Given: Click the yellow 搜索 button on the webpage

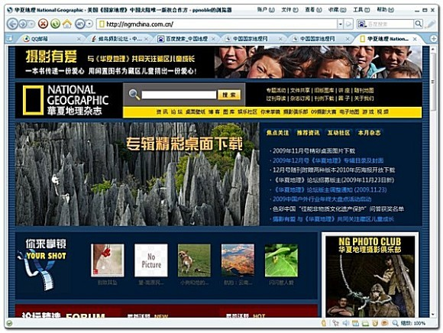Looking at the screenshot, I should [x=229, y=95].
